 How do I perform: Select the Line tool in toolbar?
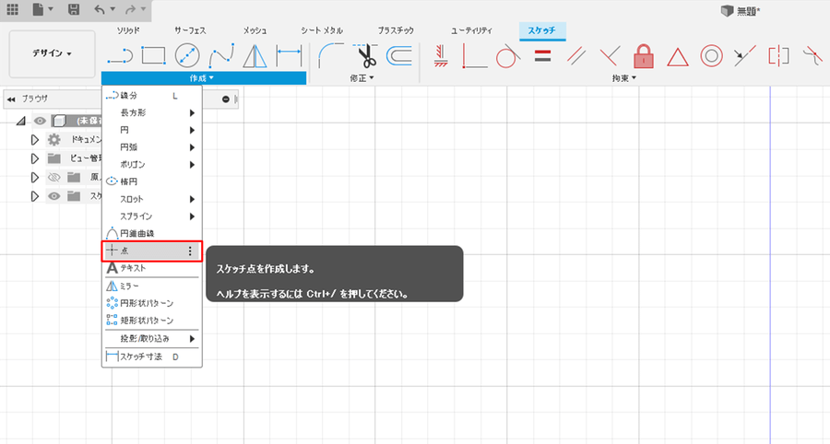point(120,55)
